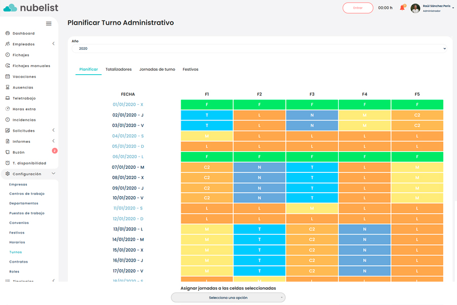Open the Año 2020 dropdown
Screen dimensions: 457x305
tap(259, 49)
